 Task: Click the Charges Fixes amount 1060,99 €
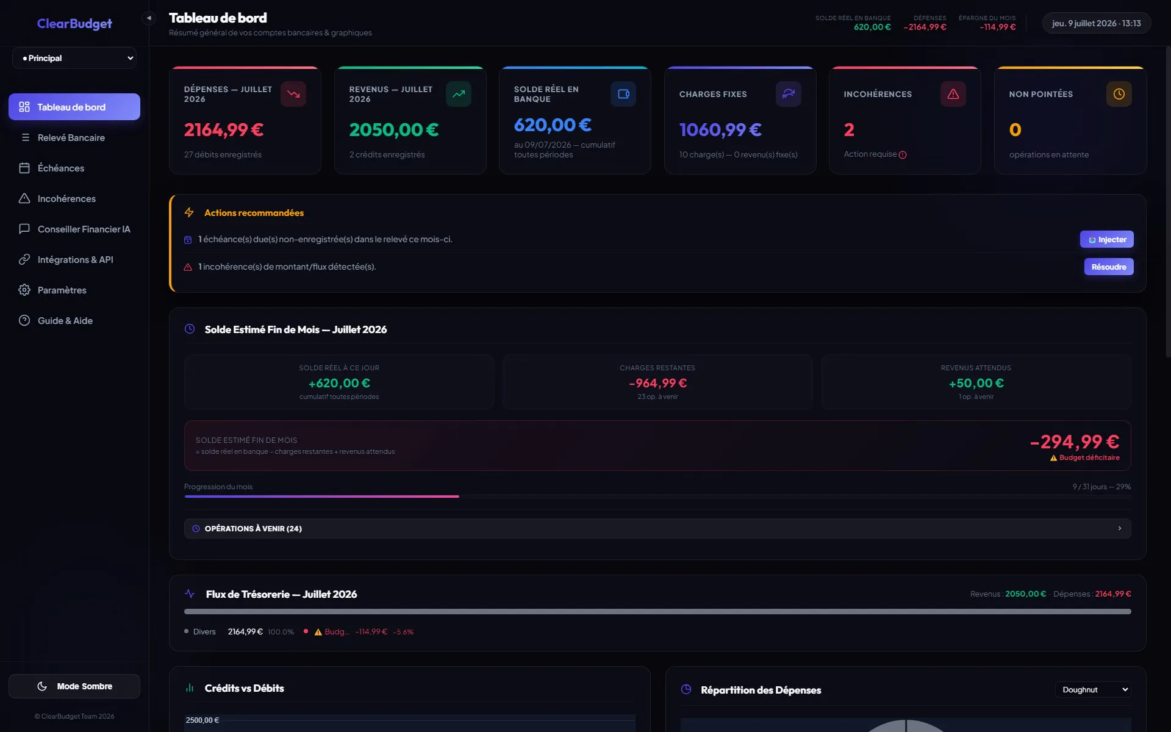point(720,130)
